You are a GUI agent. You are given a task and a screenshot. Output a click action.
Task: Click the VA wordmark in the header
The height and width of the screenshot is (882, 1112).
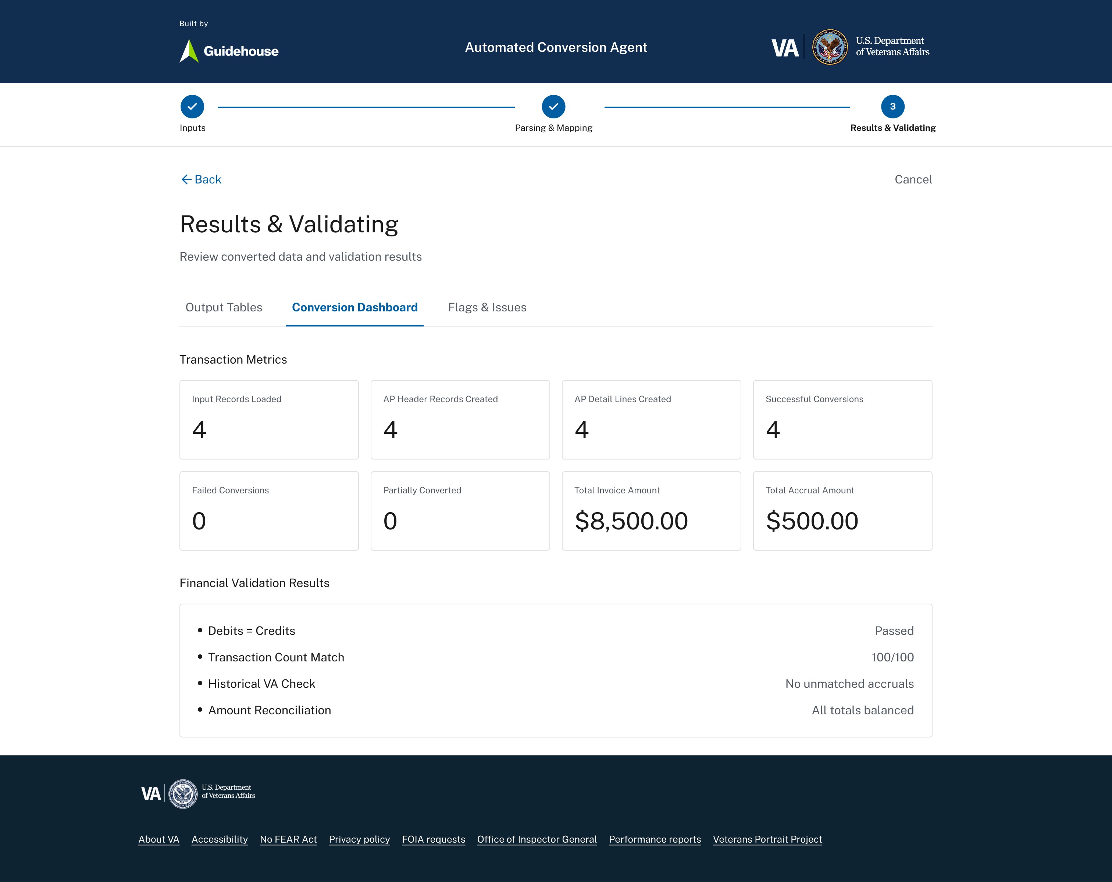pos(784,49)
